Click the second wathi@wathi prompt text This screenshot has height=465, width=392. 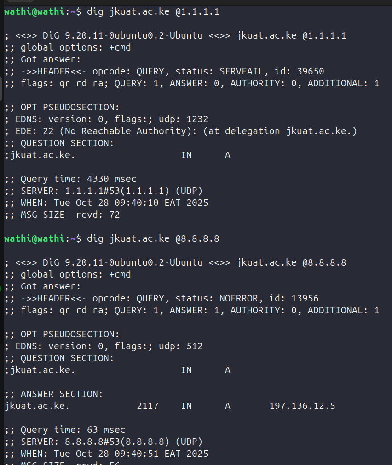35,238
